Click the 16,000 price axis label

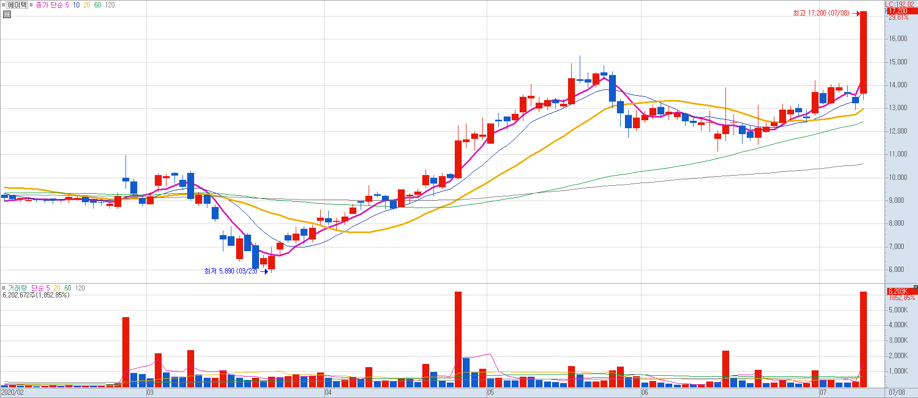click(898, 38)
